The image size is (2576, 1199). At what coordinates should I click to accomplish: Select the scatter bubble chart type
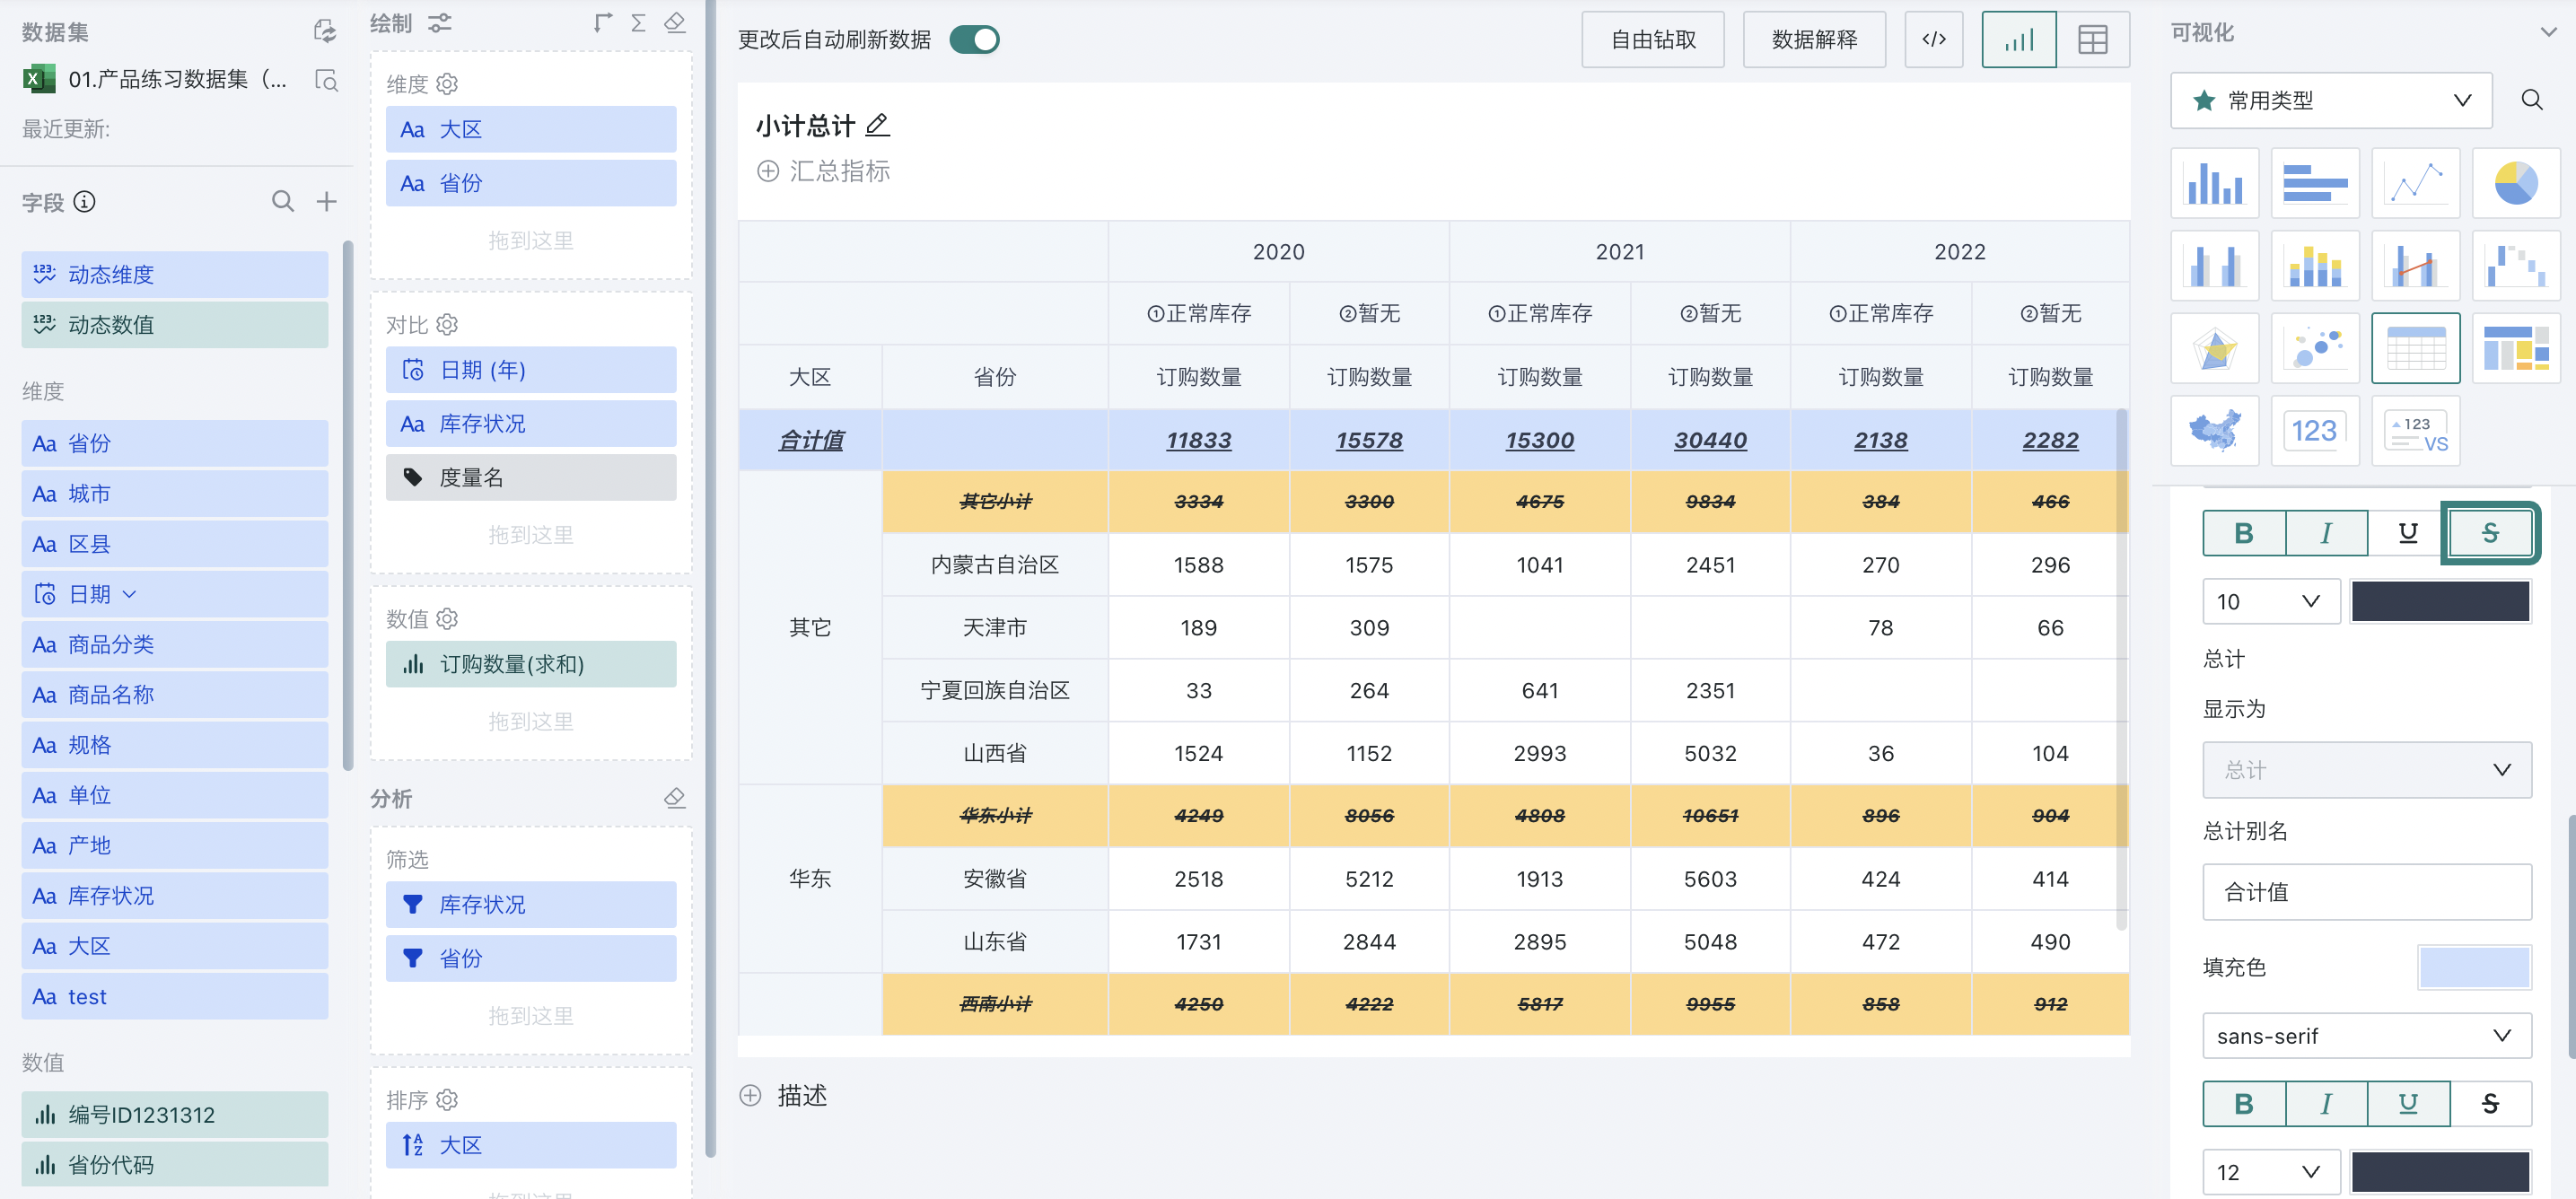pos(2315,348)
